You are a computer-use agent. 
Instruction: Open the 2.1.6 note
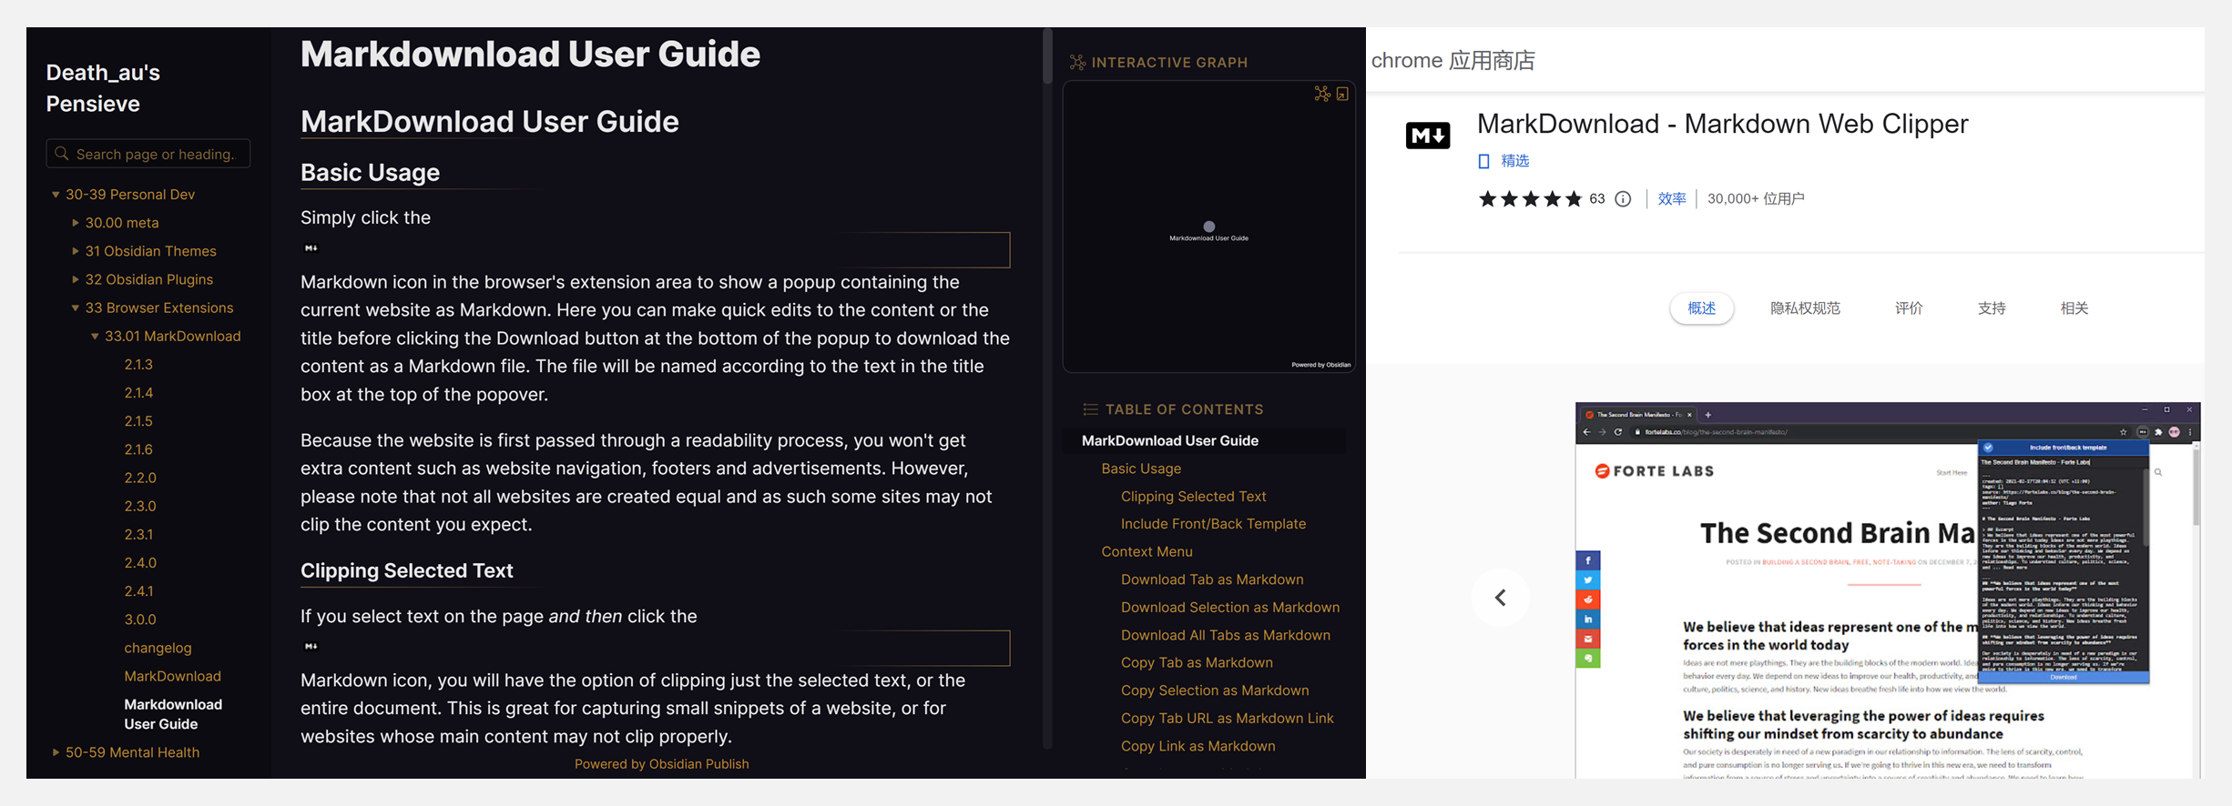[138, 449]
